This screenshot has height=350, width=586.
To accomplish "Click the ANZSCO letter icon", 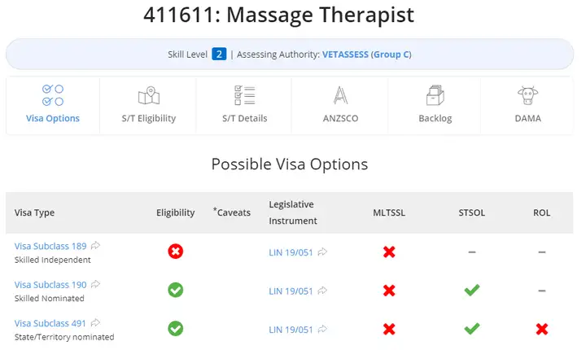I will point(340,95).
